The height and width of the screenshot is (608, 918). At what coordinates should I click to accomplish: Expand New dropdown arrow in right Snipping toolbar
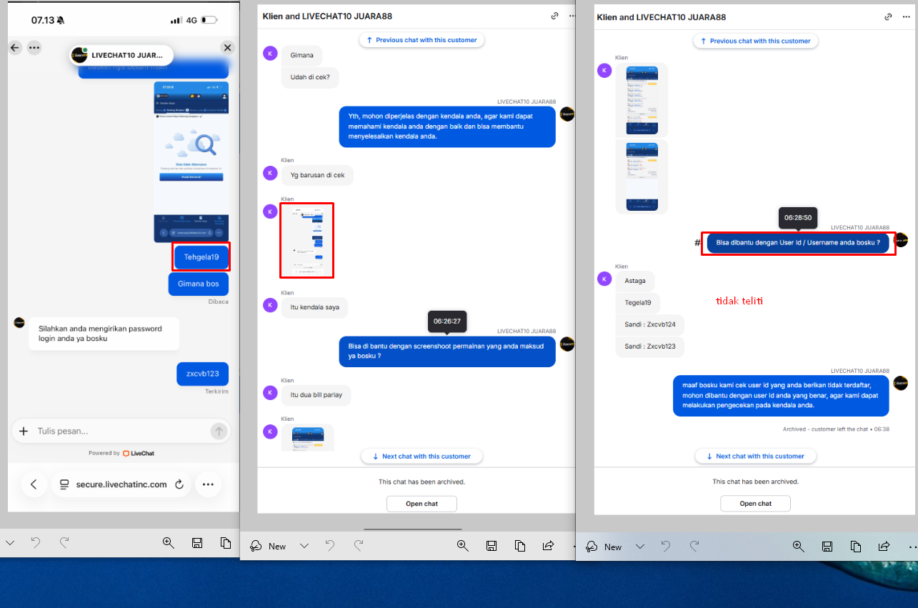pos(640,547)
